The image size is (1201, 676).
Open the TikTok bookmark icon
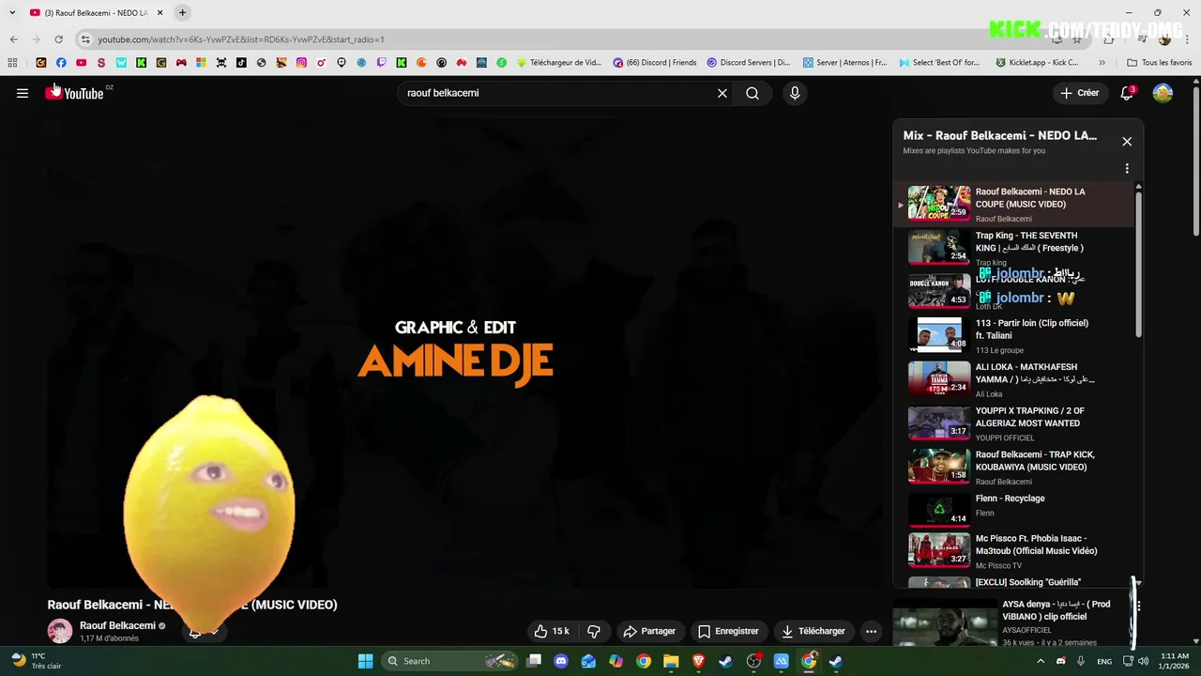point(241,63)
